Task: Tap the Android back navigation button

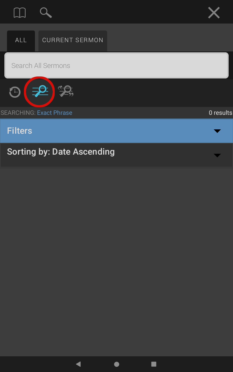Action: 78,364
